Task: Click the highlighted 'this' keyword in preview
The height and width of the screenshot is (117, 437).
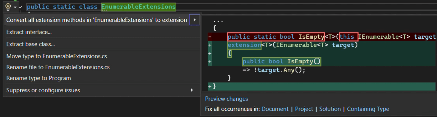Action: (348, 37)
